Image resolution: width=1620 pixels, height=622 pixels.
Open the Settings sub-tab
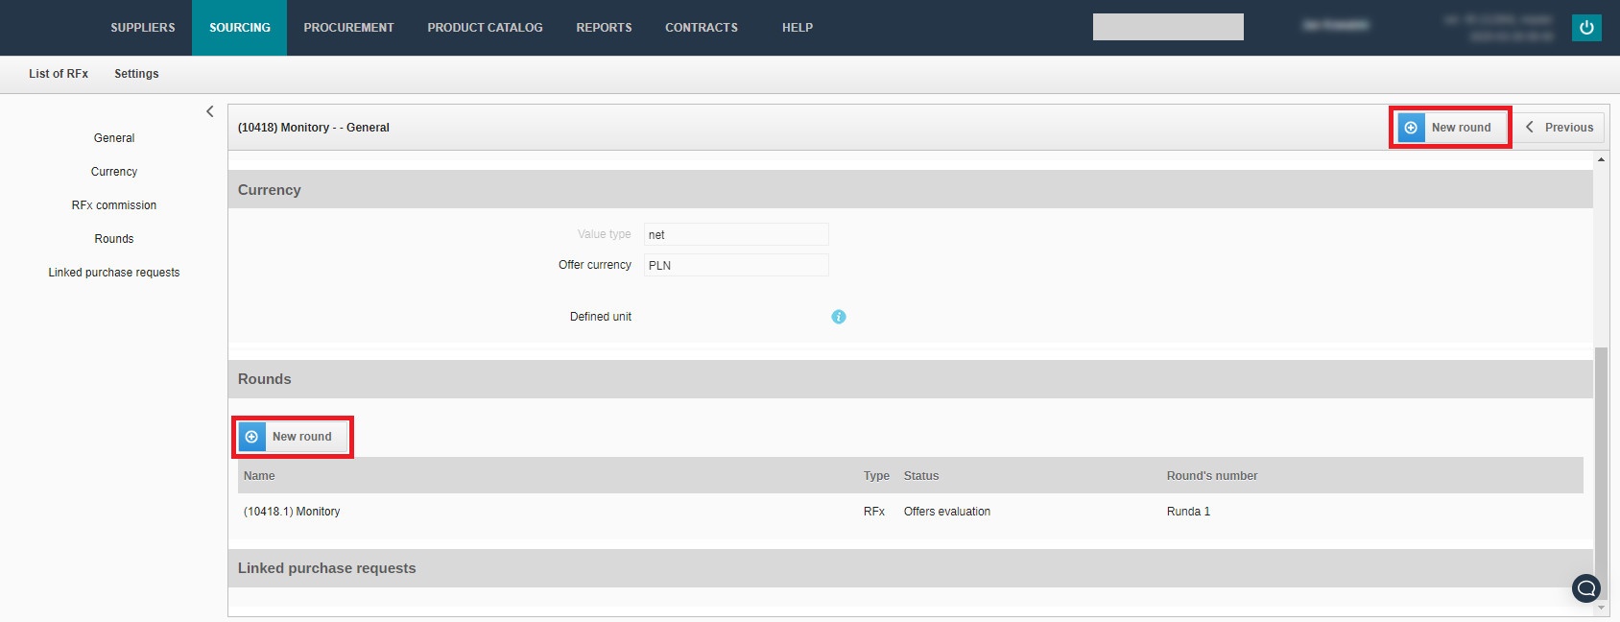click(136, 74)
